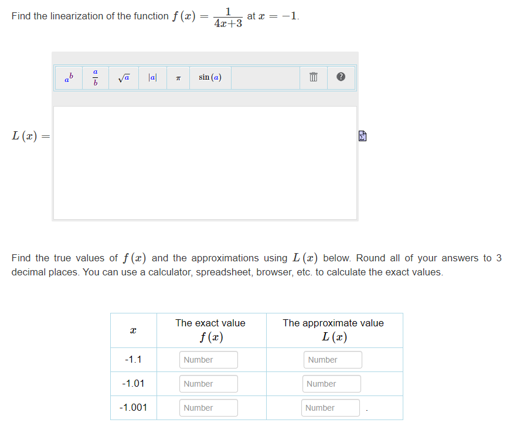Clear the answer using the trash can icon

[x=312, y=77]
